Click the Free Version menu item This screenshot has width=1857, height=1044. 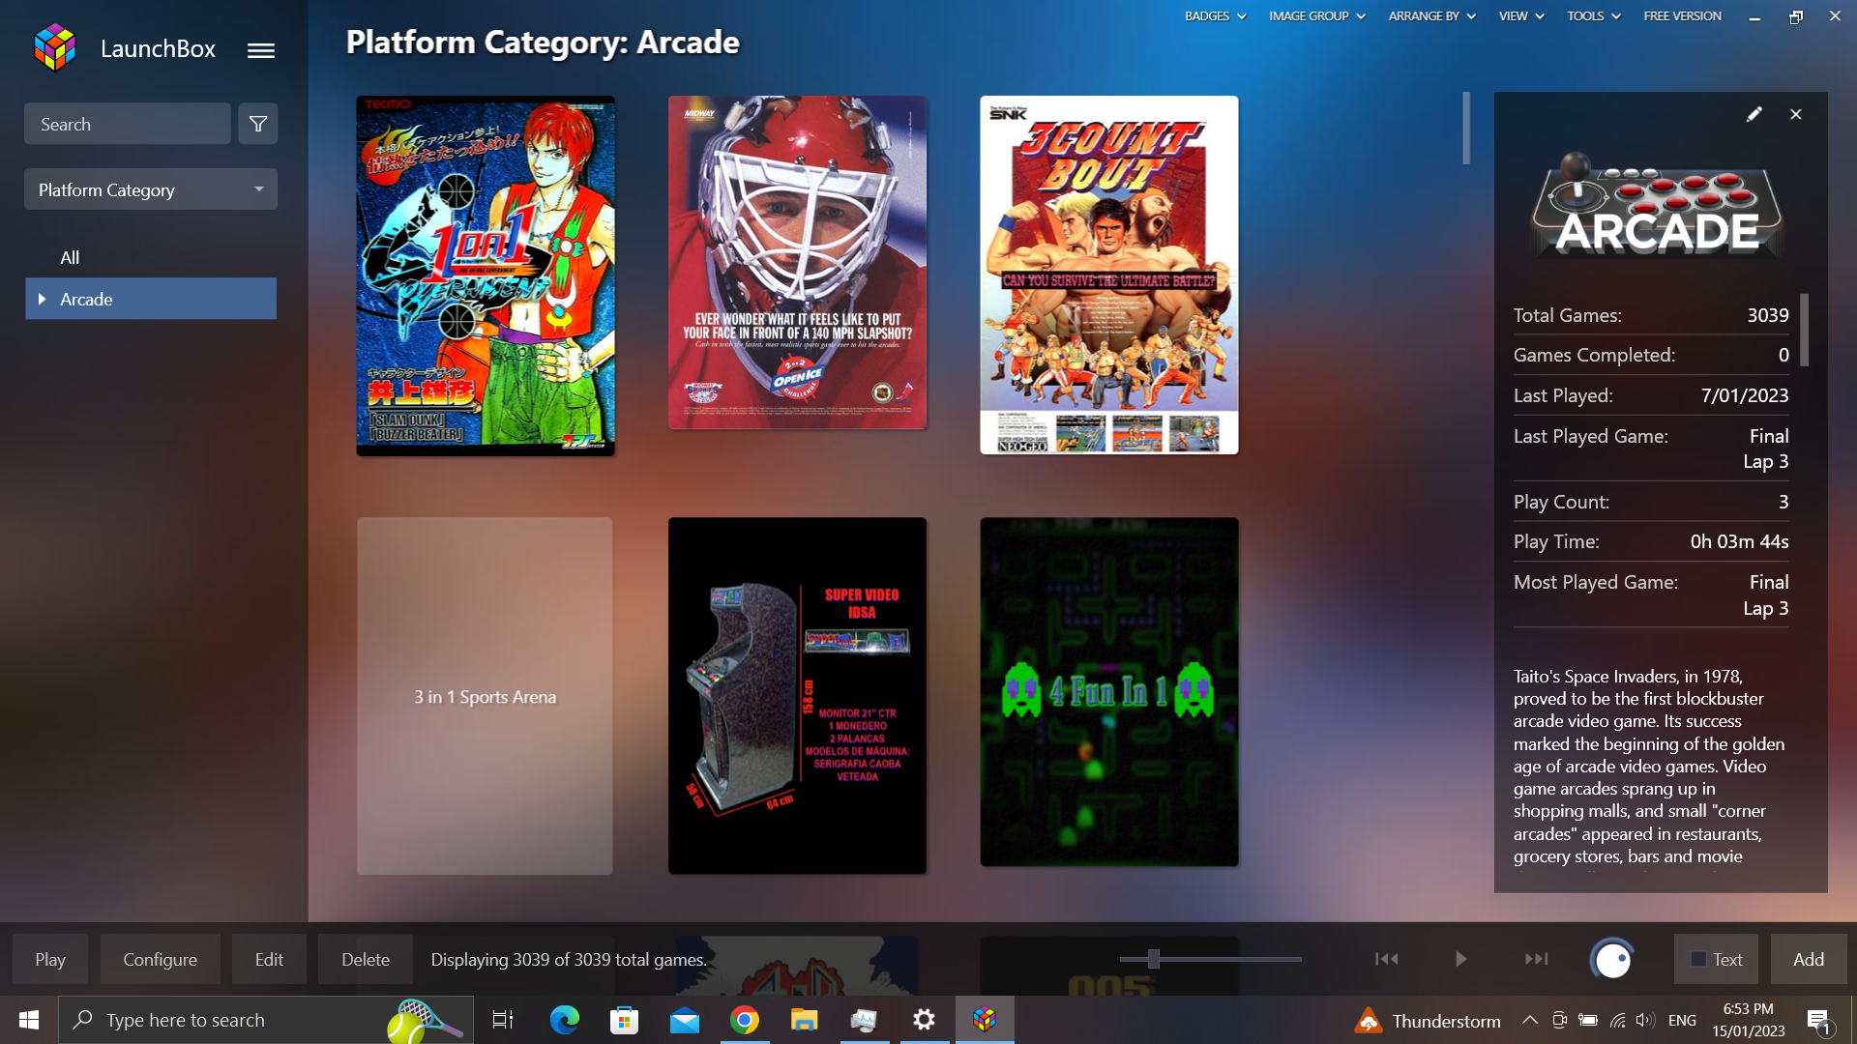coord(1682,15)
